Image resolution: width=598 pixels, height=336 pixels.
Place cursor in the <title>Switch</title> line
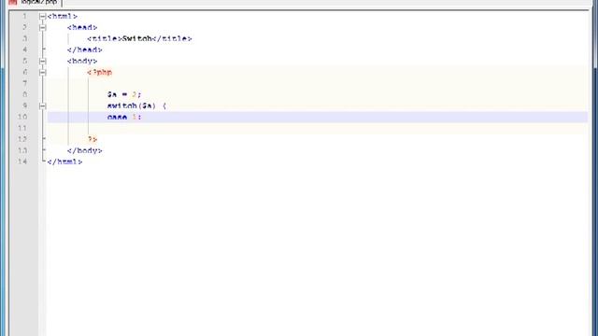(x=139, y=38)
